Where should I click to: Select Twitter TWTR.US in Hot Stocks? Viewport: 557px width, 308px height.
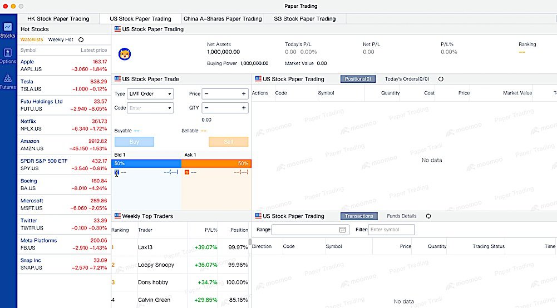64,225
